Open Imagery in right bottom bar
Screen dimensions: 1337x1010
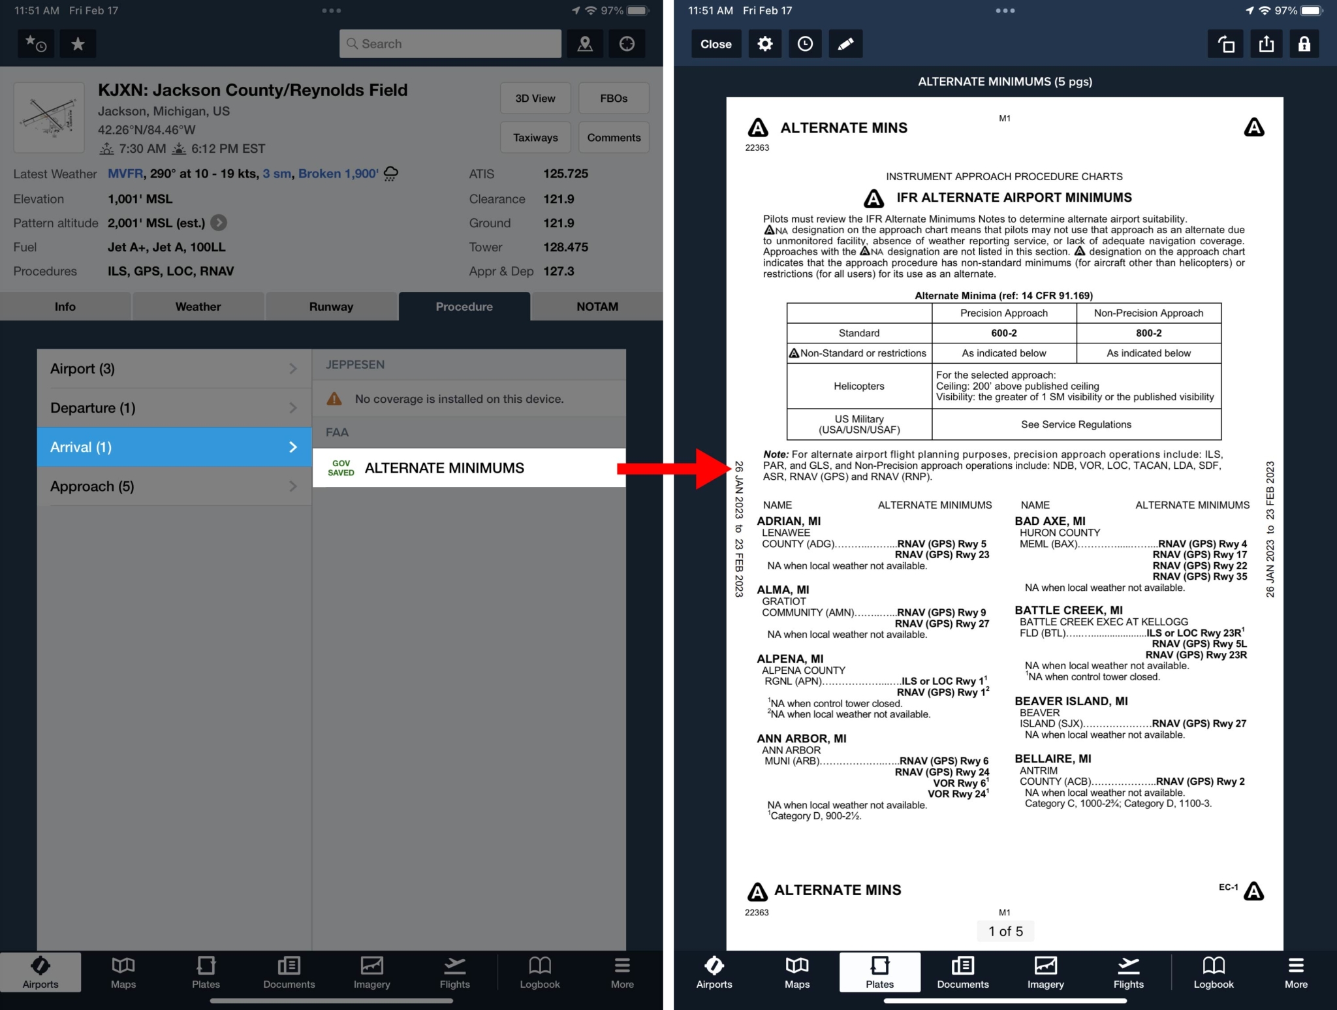point(1045,971)
